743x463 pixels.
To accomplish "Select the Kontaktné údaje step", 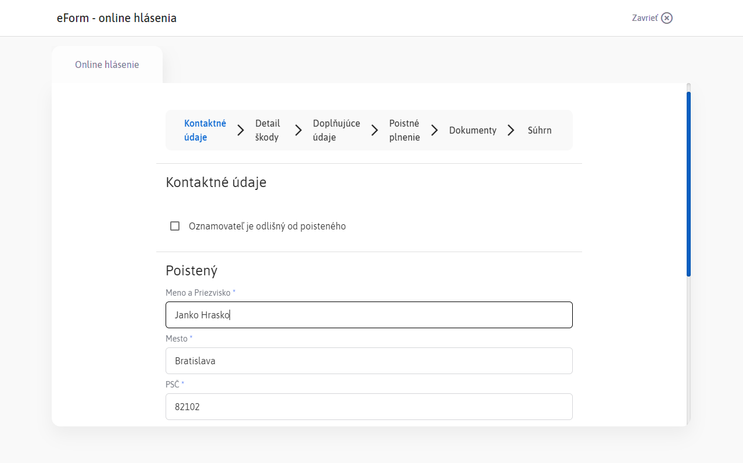I will 205,130.
